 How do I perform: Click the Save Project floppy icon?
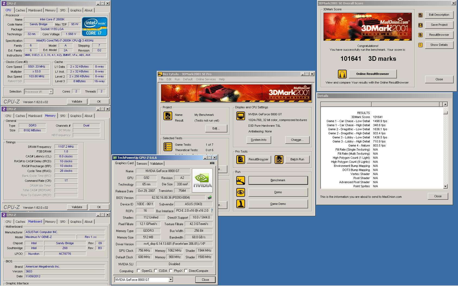(x=420, y=25)
